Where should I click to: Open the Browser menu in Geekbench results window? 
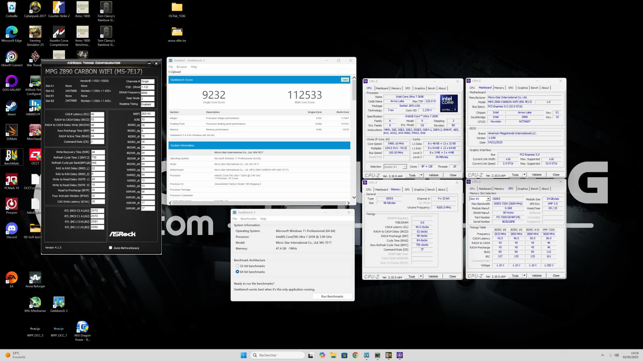point(182,67)
